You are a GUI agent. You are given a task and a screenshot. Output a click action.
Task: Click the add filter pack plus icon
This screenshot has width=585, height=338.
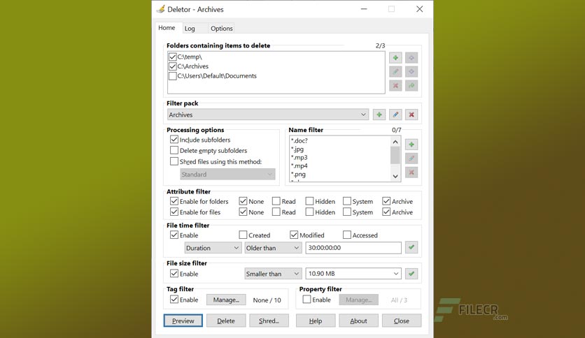[x=379, y=115]
